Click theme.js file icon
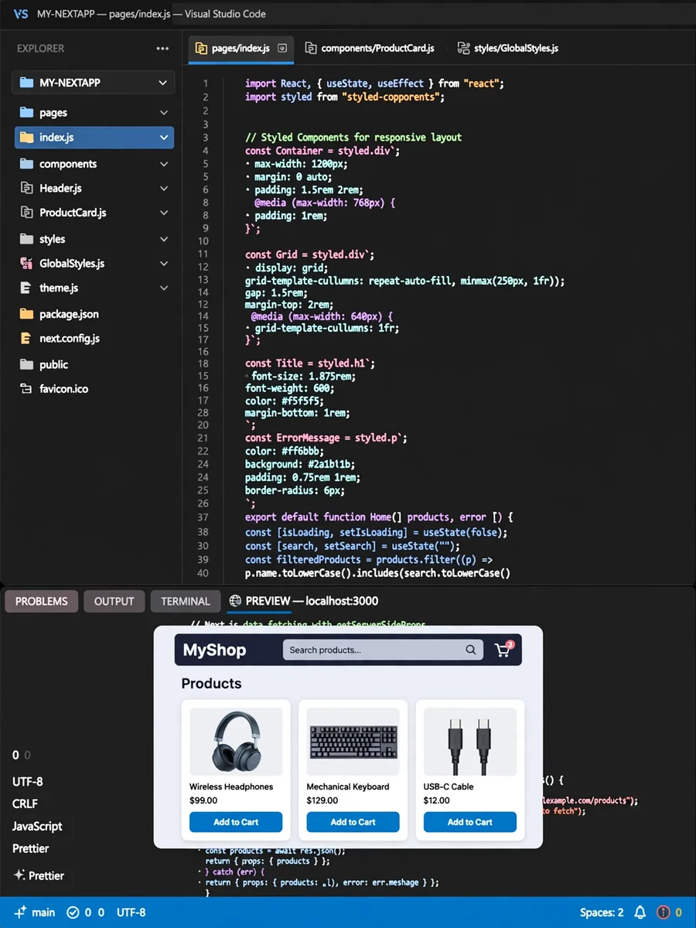Screen dimensions: 696x928 tap(26, 288)
